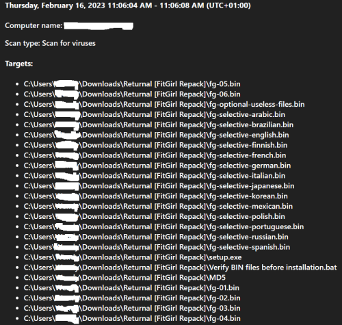Select the setup.exe target path

pos(133,257)
